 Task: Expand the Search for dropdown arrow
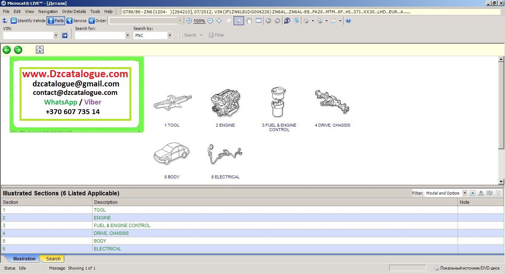click(x=128, y=35)
